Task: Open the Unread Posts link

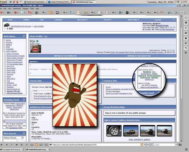Action: pos(162,26)
